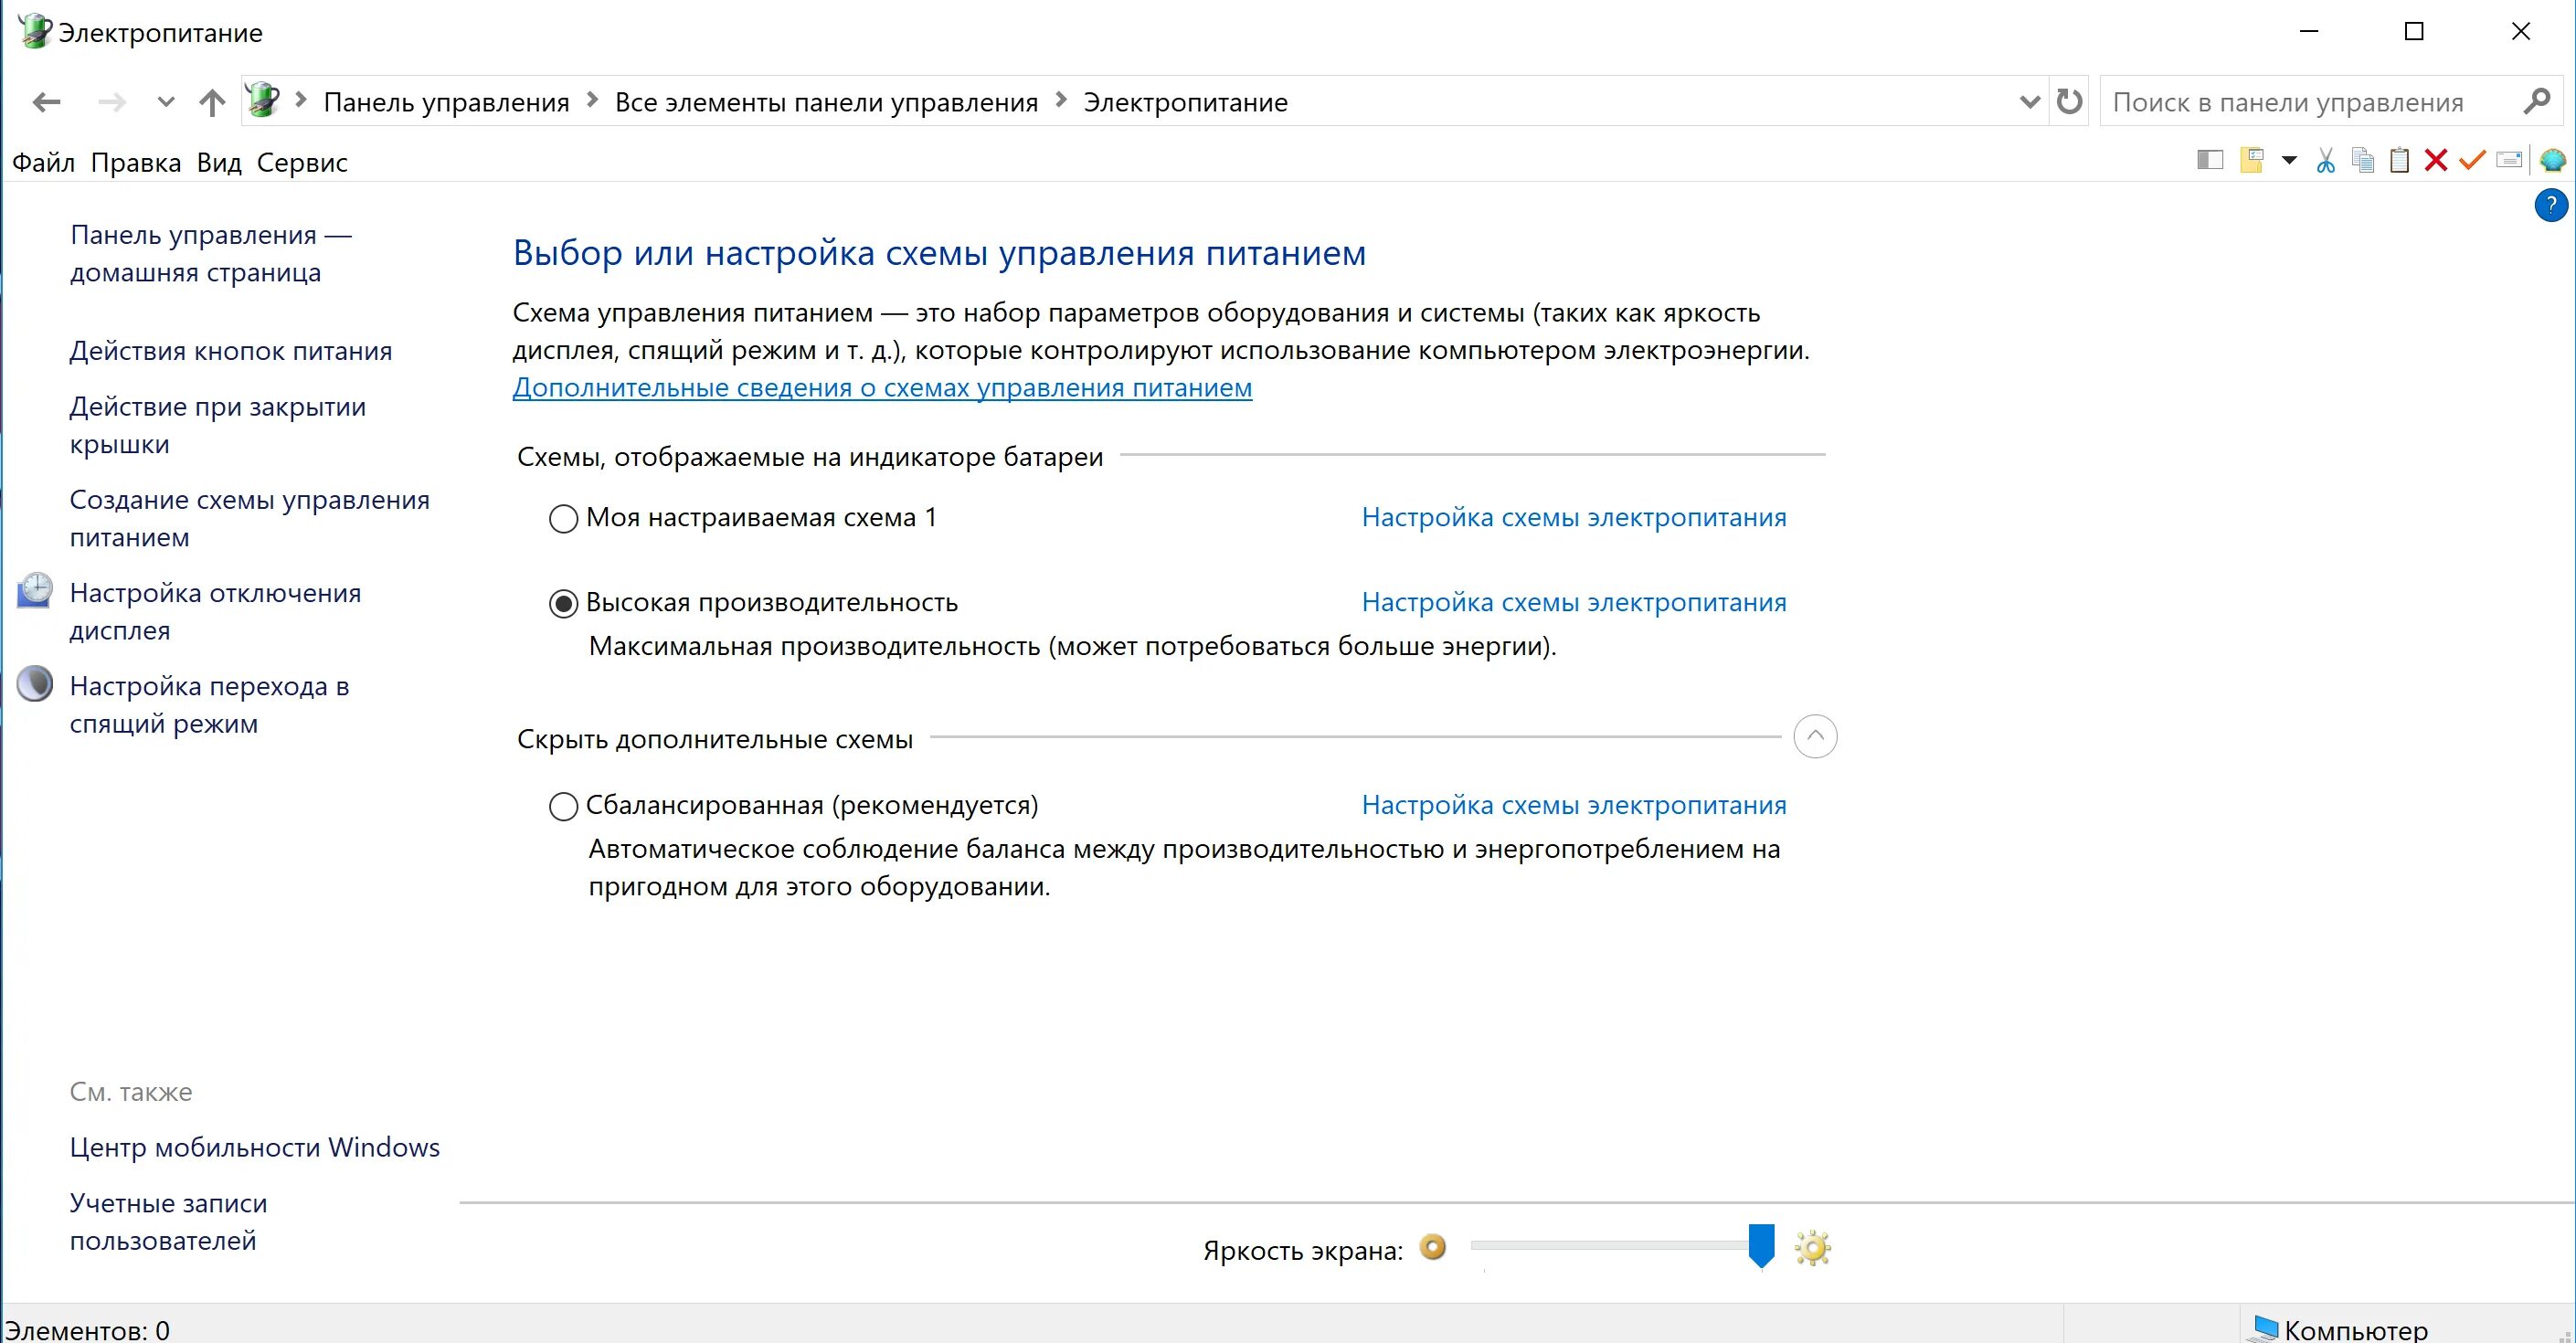The image size is (2576, 1343).
Task: Open help with the blue question mark
Action: (2550, 206)
